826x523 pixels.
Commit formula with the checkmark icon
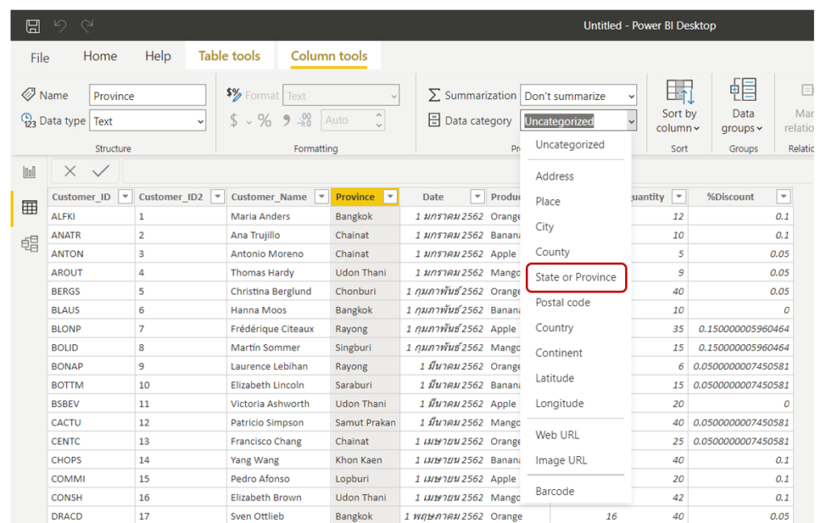(101, 171)
